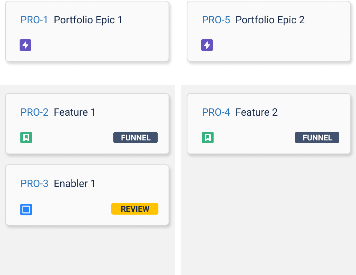
Task: Click the FUNNEL status badge on Feature 2
Action: pos(317,137)
